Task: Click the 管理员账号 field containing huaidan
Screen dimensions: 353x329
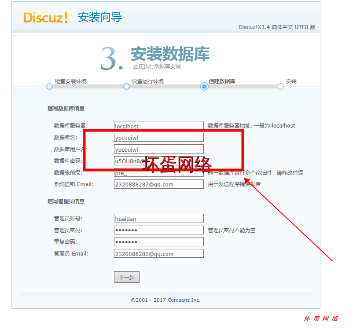Action: click(x=159, y=218)
